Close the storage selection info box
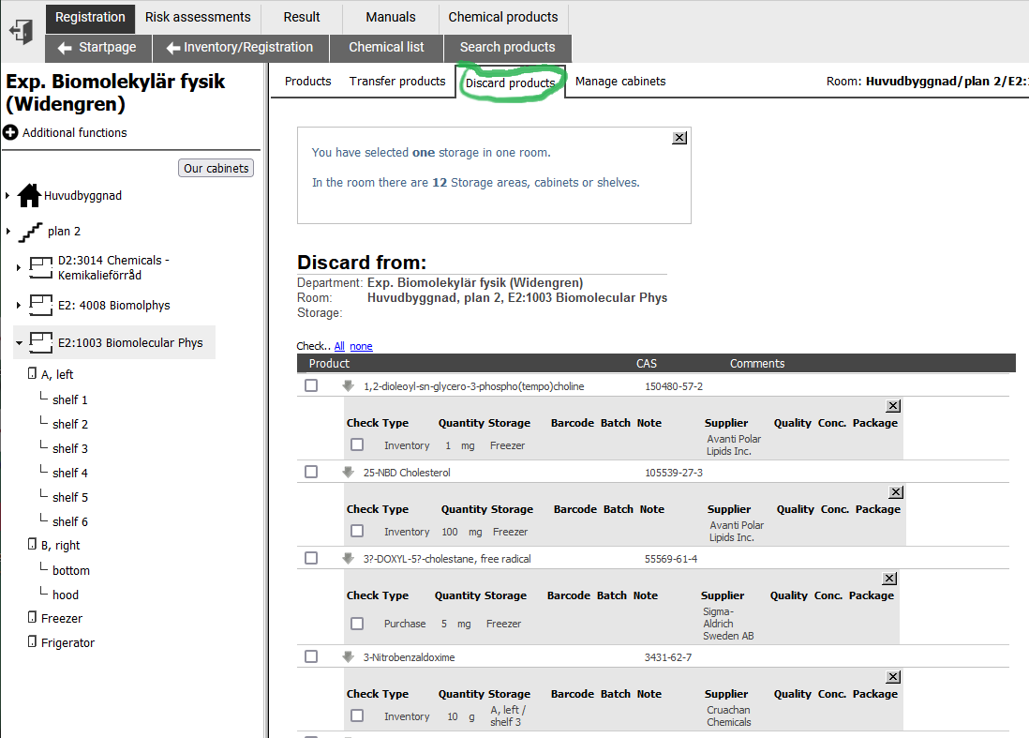Image resolution: width=1029 pixels, height=738 pixels. (679, 138)
